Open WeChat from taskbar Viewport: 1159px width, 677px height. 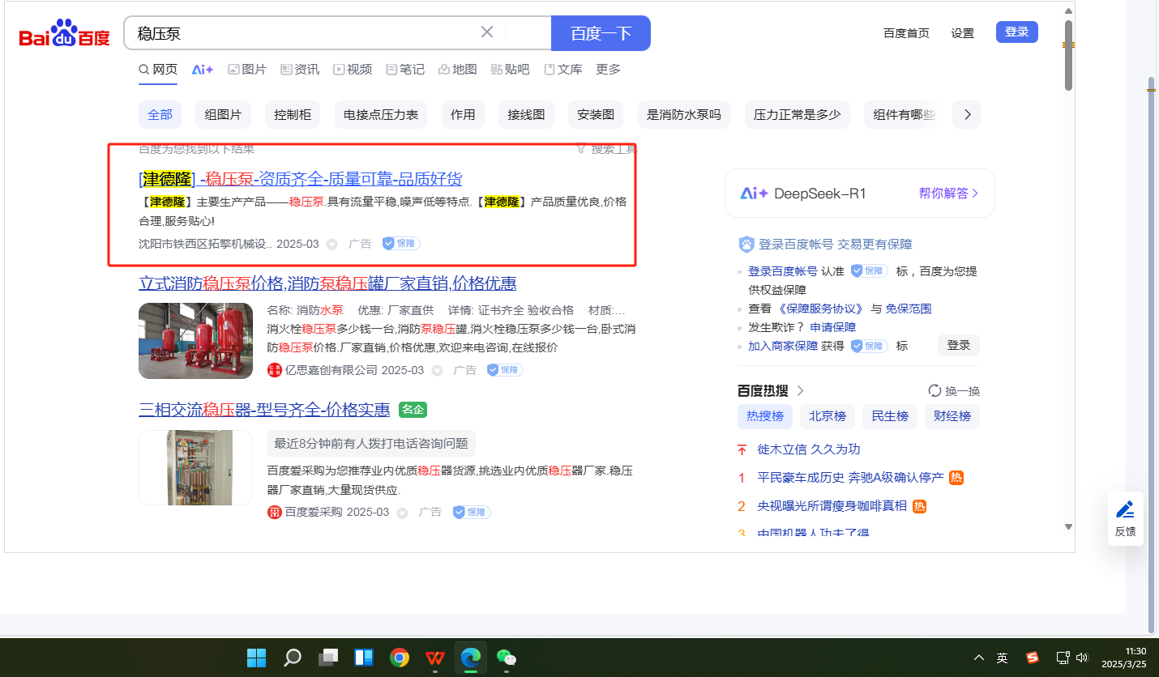[x=507, y=658]
